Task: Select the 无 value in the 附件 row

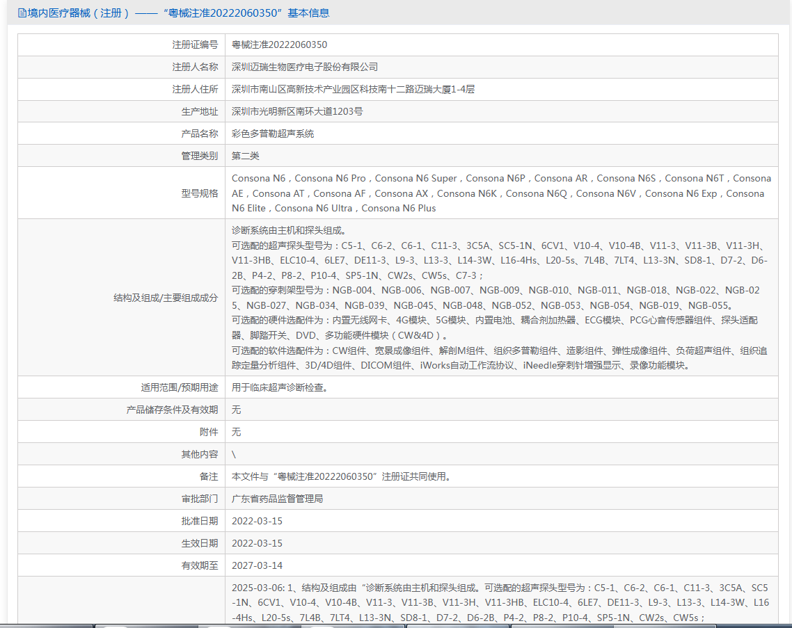Action: pyautogui.click(x=237, y=432)
